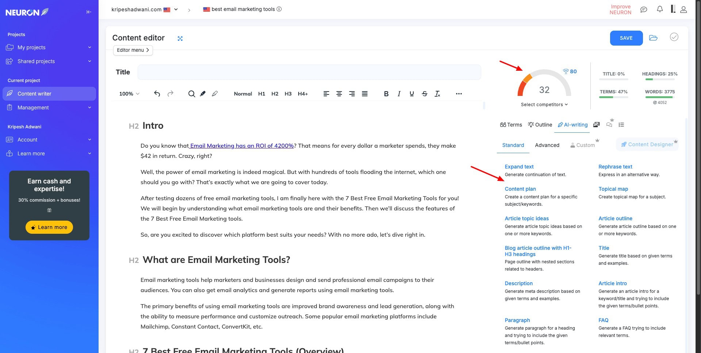Click into the Title input field

[309, 72]
